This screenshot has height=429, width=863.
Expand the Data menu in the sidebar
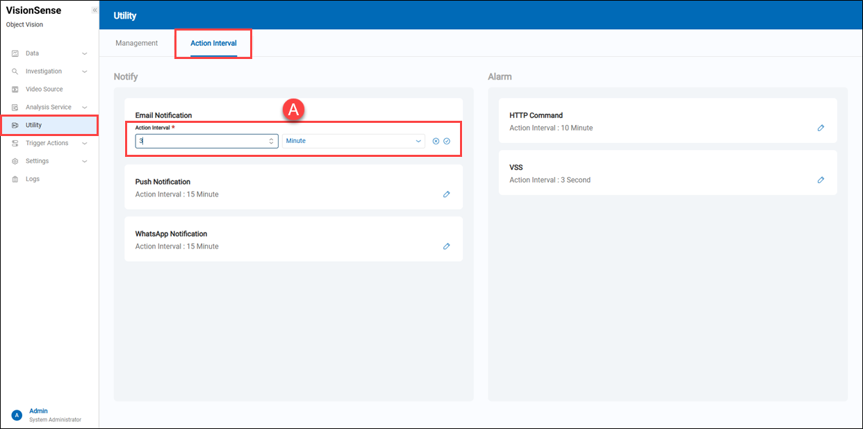49,53
